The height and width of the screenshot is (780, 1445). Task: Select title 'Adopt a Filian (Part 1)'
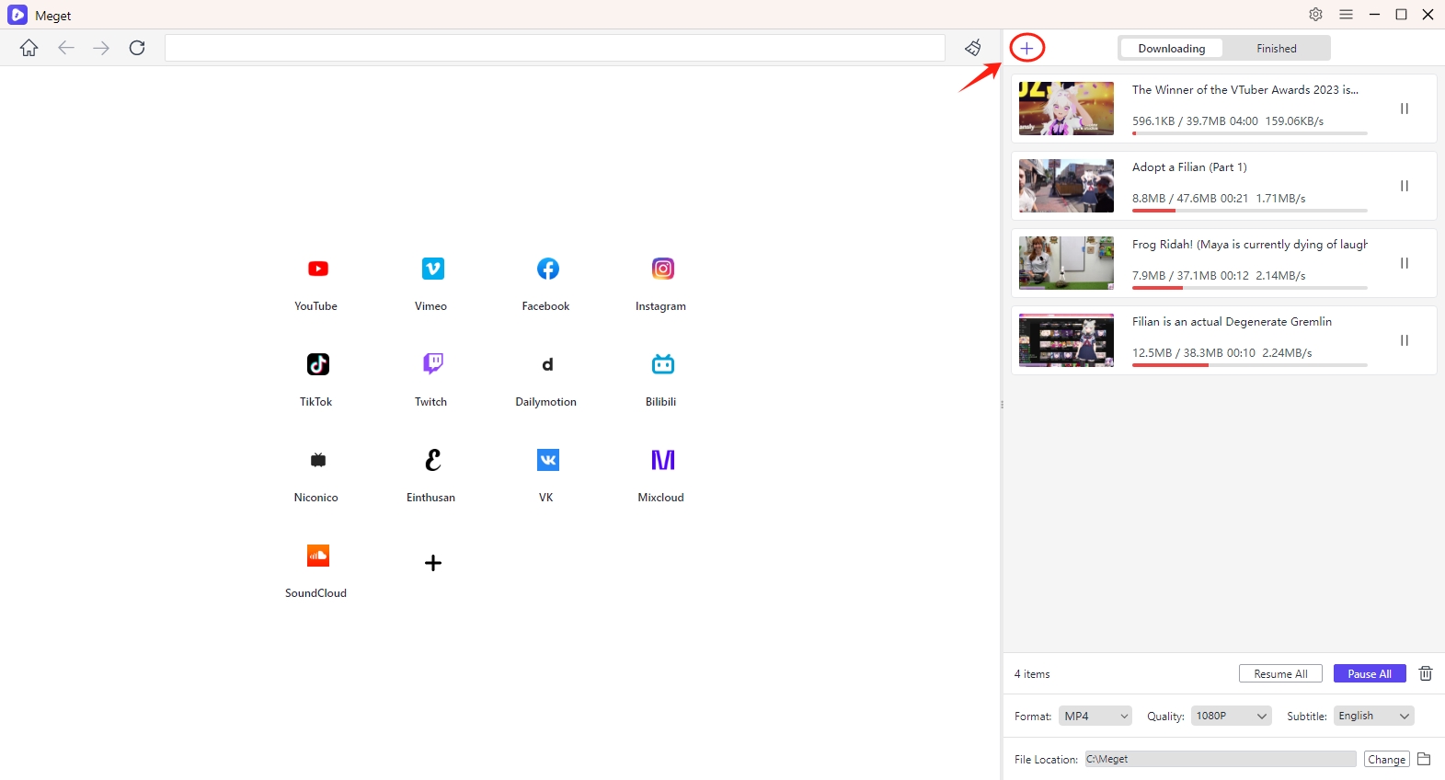(1189, 167)
